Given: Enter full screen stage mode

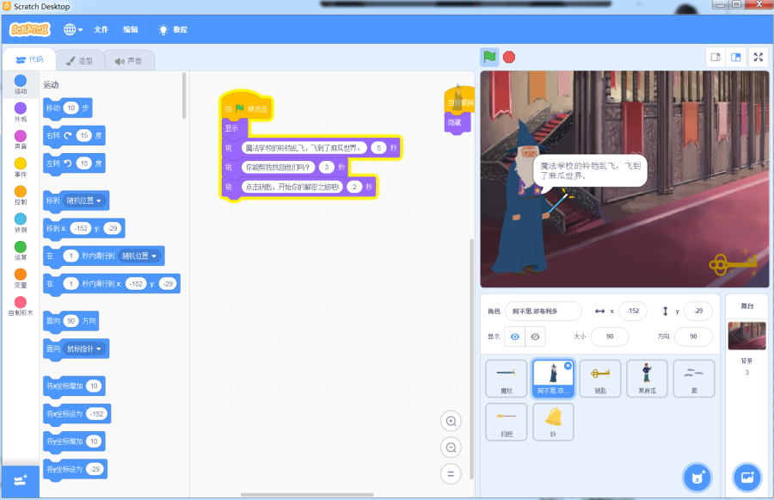Looking at the screenshot, I should [759, 57].
